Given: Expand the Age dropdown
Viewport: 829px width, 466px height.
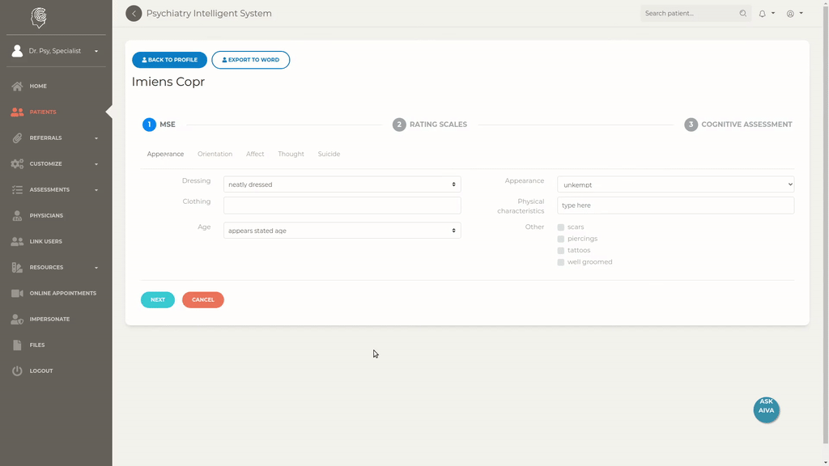Looking at the screenshot, I should click(342, 231).
